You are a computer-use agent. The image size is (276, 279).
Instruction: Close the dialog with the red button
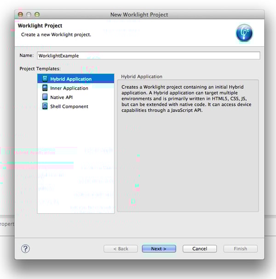tap(21, 14)
